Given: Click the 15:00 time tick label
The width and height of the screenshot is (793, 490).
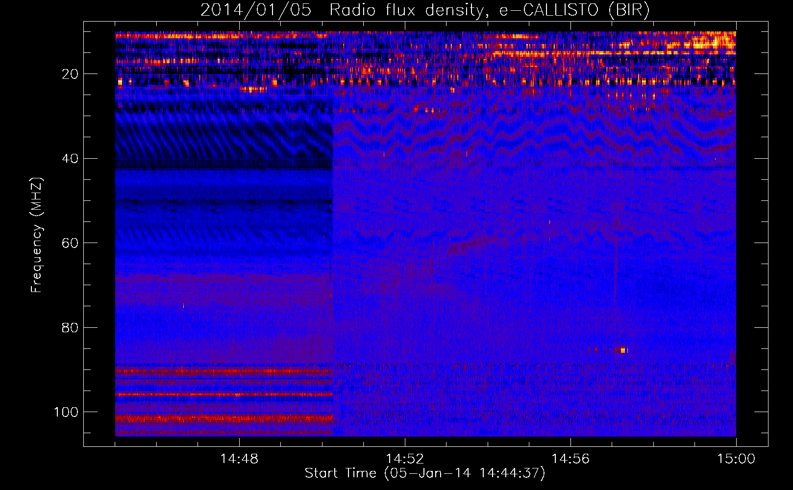Looking at the screenshot, I should (736, 459).
